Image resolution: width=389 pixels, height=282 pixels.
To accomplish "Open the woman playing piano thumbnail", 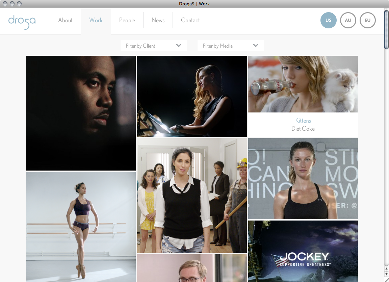I will point(192,96).
